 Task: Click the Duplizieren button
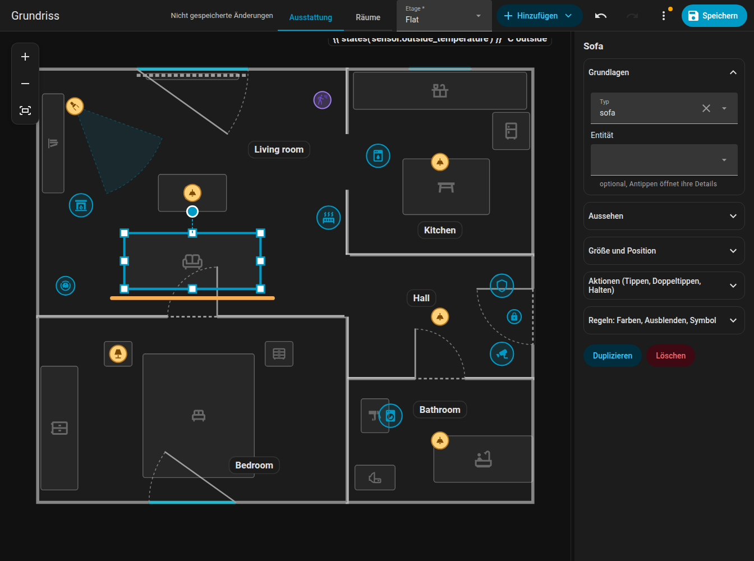tap(613, 356)
